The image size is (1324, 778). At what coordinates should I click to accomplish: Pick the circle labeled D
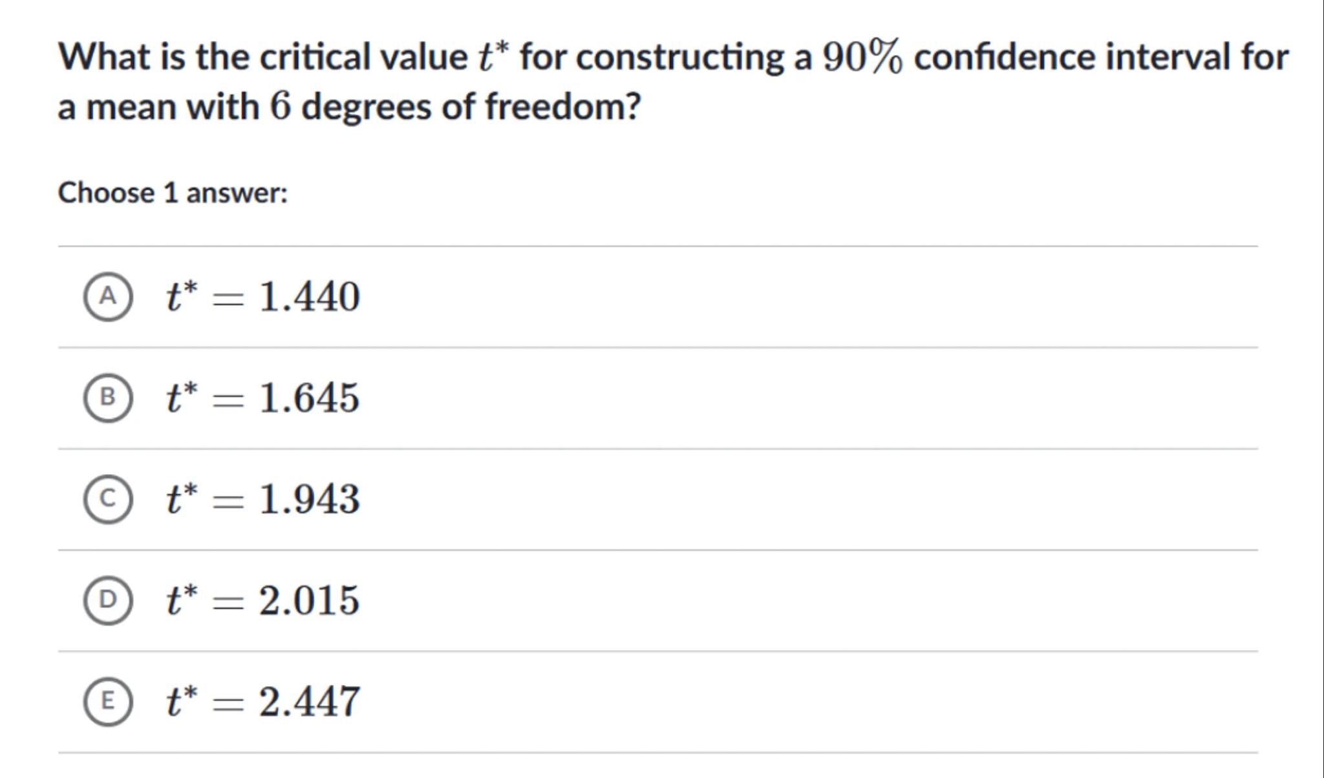pos(108,600)
